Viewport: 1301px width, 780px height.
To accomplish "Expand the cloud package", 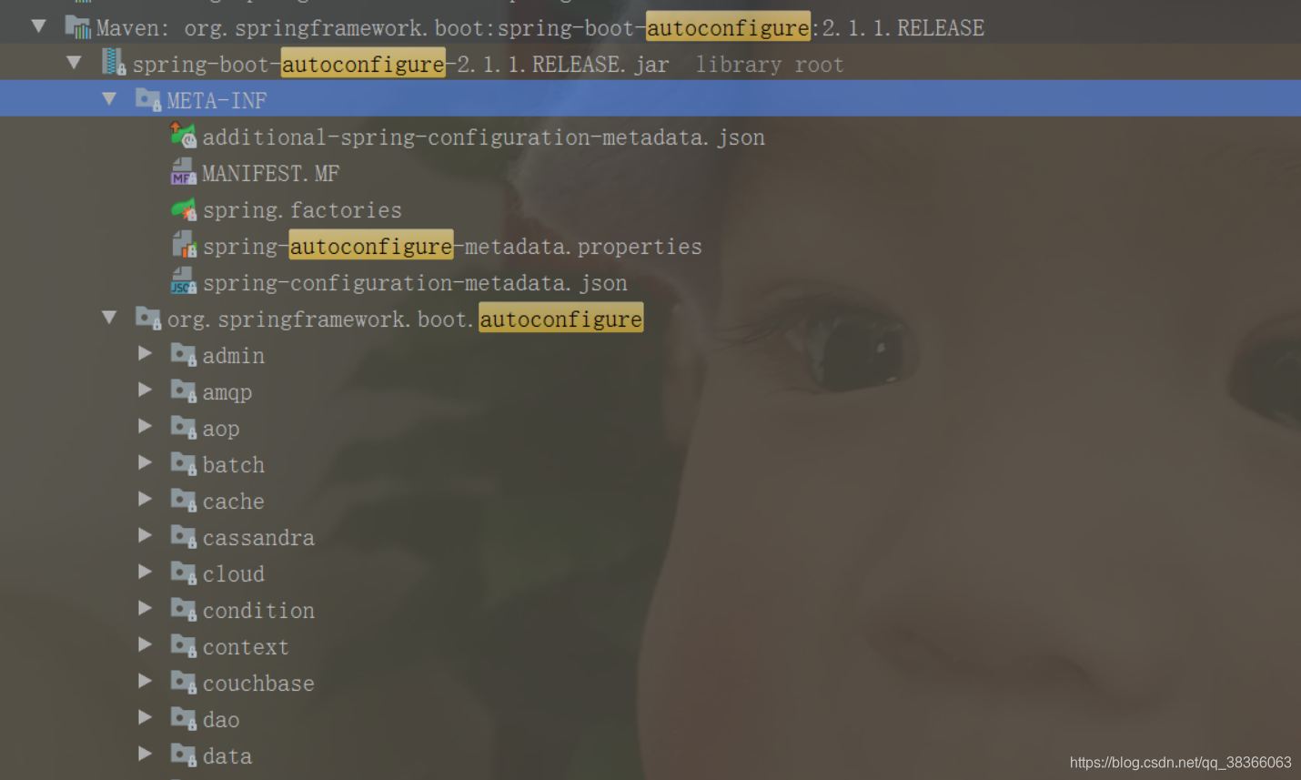I will tap(145, 572).
